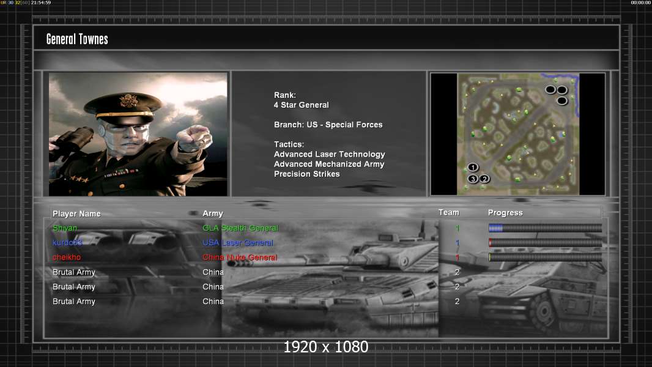Click the green team number for Shiyan
652x367 pixels.
point(458,228)
